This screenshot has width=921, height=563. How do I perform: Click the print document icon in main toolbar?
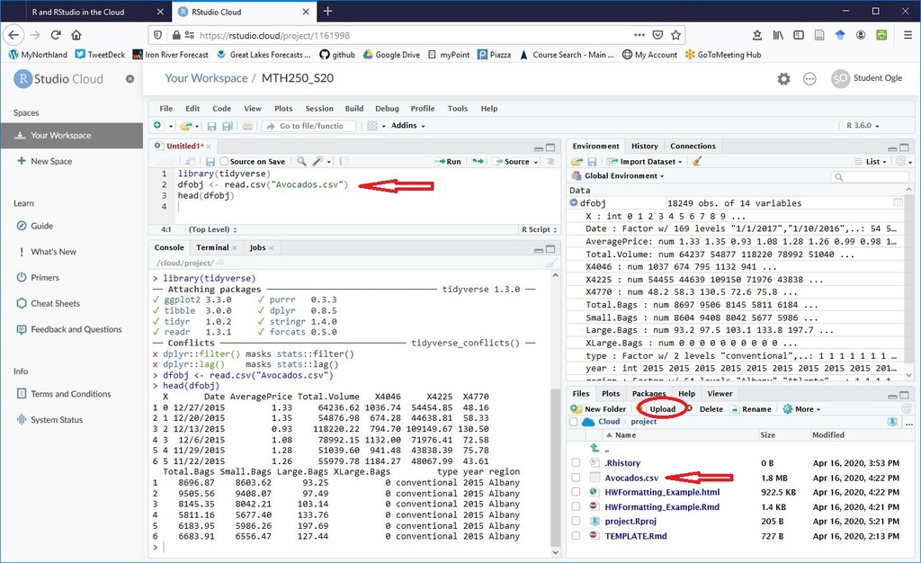click(x=248, y=126)
